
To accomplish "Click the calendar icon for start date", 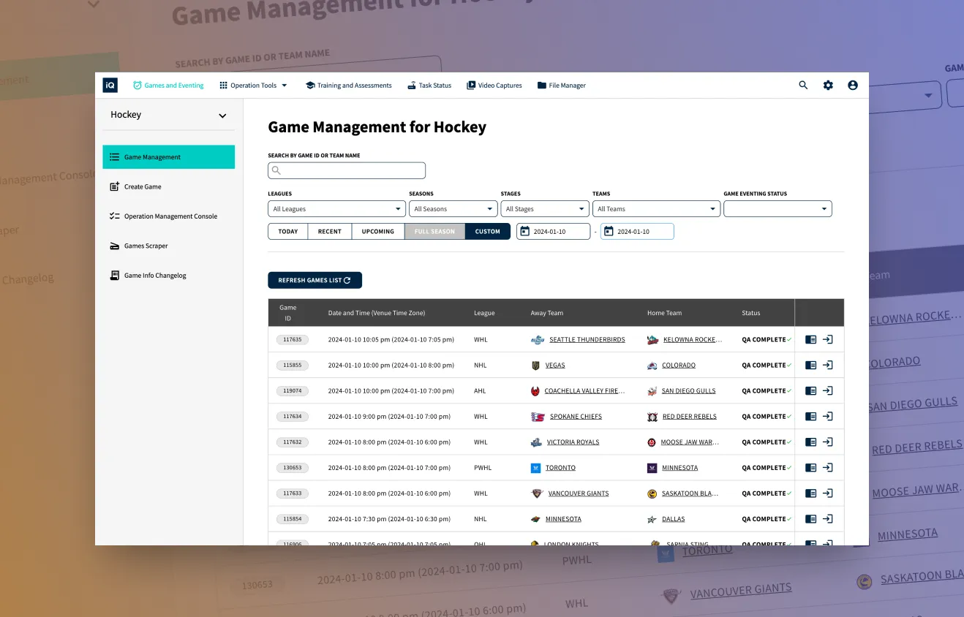I will (x=525, y=232).
